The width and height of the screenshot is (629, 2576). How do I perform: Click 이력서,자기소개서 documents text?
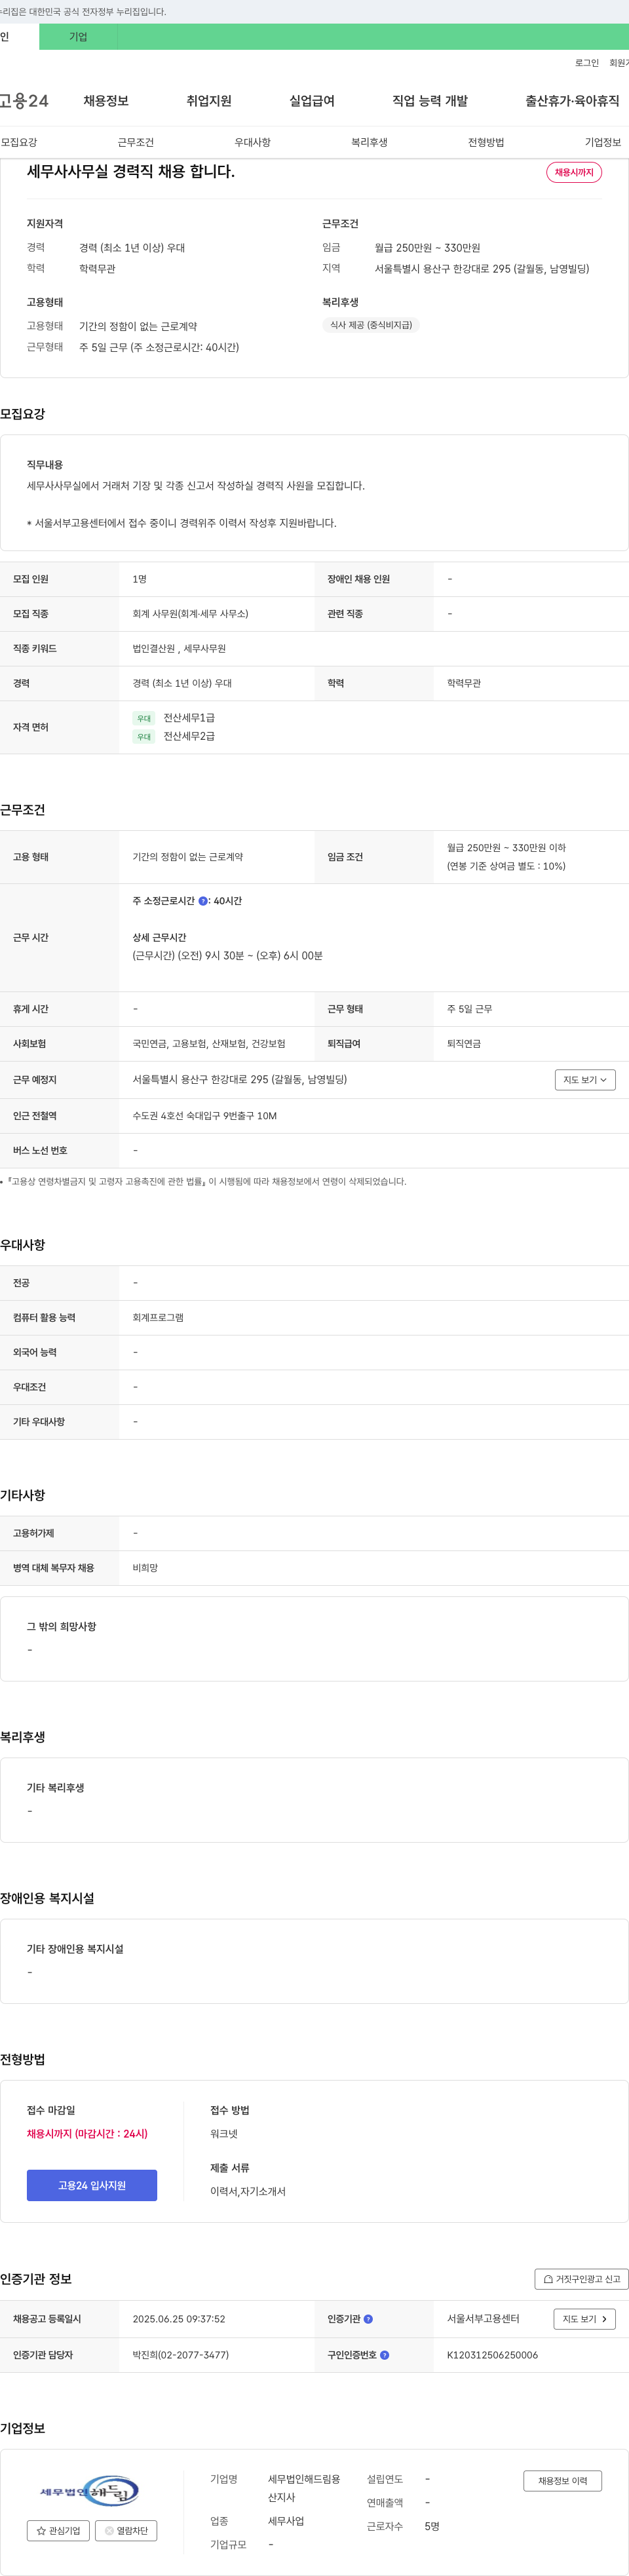point(248,2192)
